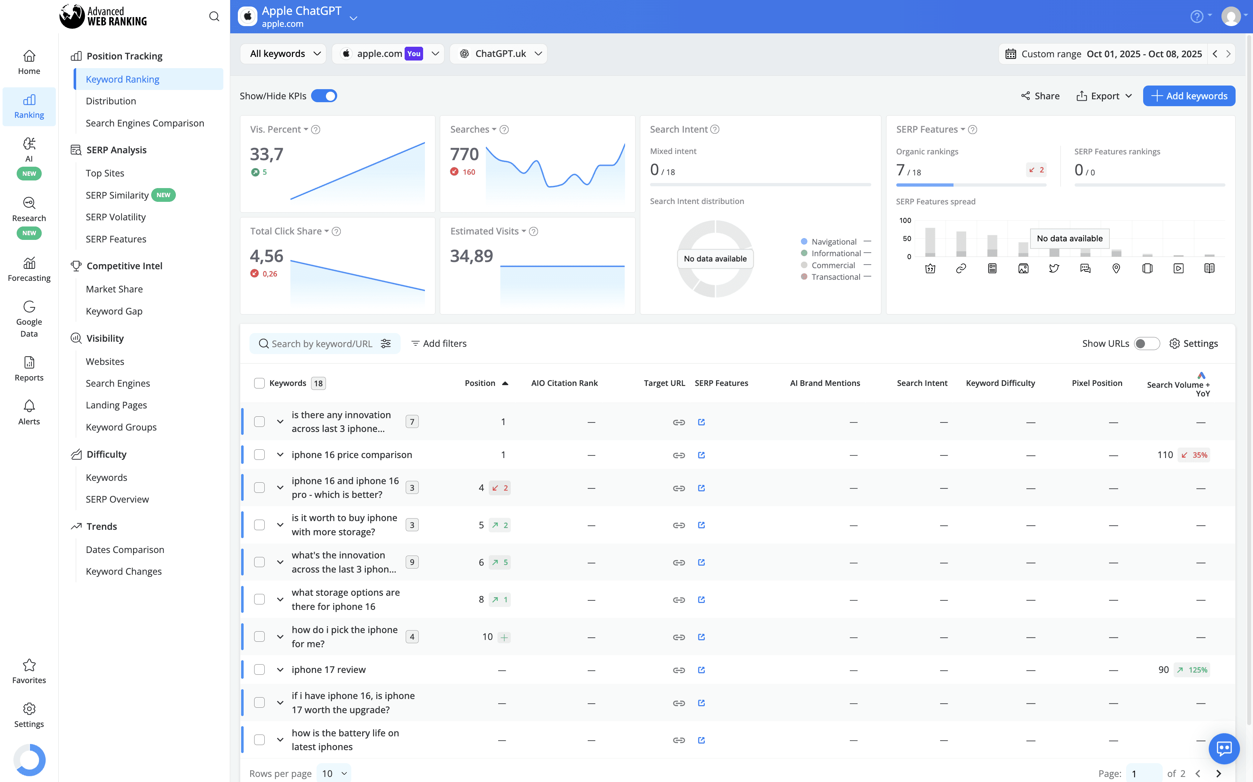This screenshot has height=782, width=1253.
Task: Open Distribution in Position Tracking menu
Action: 111,101
